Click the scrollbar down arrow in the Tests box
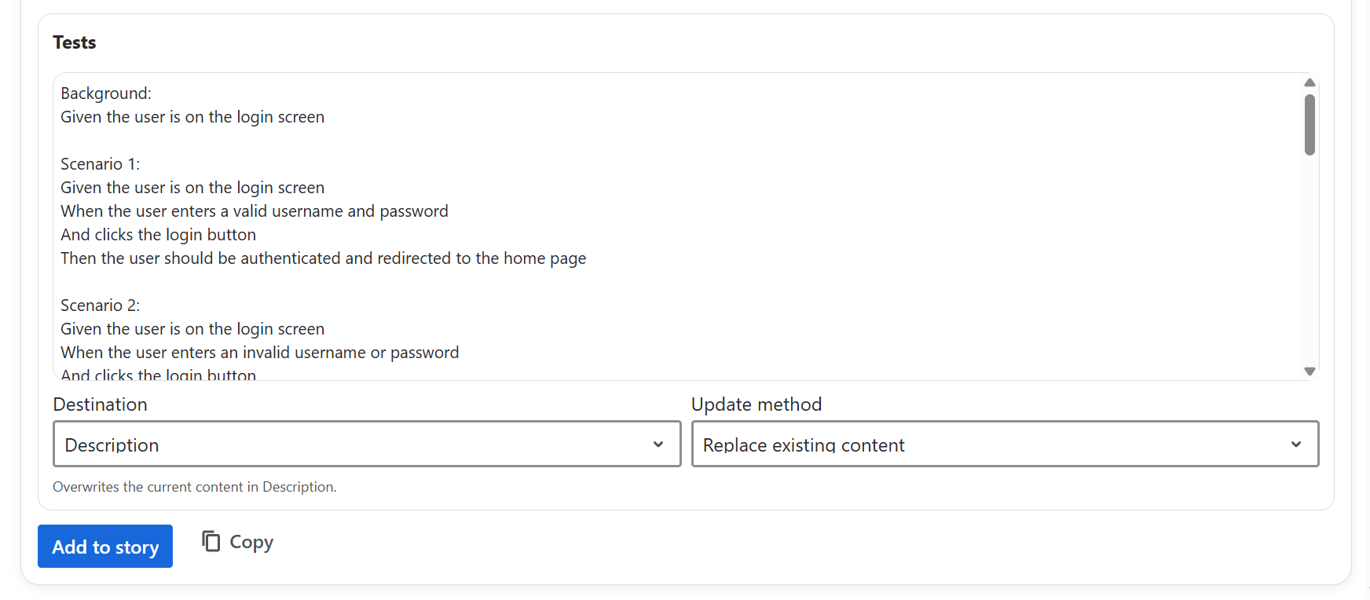The width and height of the screenshot is (1370, 600). click(1309, 371)
